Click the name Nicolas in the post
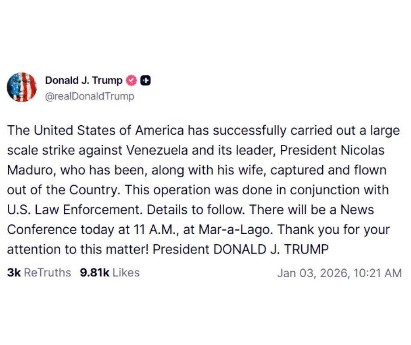Viewport: 411px width, 345px height. click(362, 150)
